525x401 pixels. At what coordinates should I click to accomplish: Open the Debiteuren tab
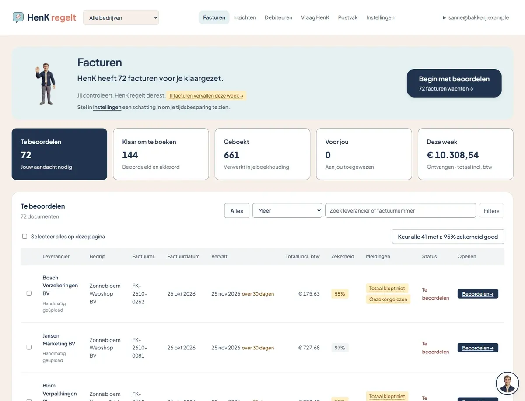(x=278, y=17)
